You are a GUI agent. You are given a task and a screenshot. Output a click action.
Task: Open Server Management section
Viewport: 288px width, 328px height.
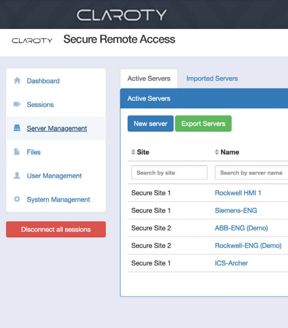[57, 128]
